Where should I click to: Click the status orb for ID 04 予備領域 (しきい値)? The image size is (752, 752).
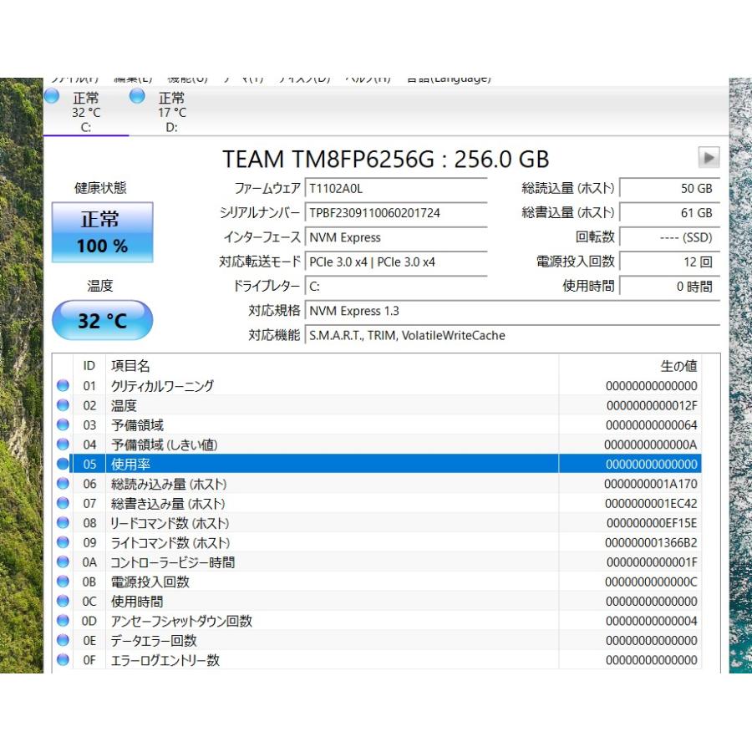point(63,445)
